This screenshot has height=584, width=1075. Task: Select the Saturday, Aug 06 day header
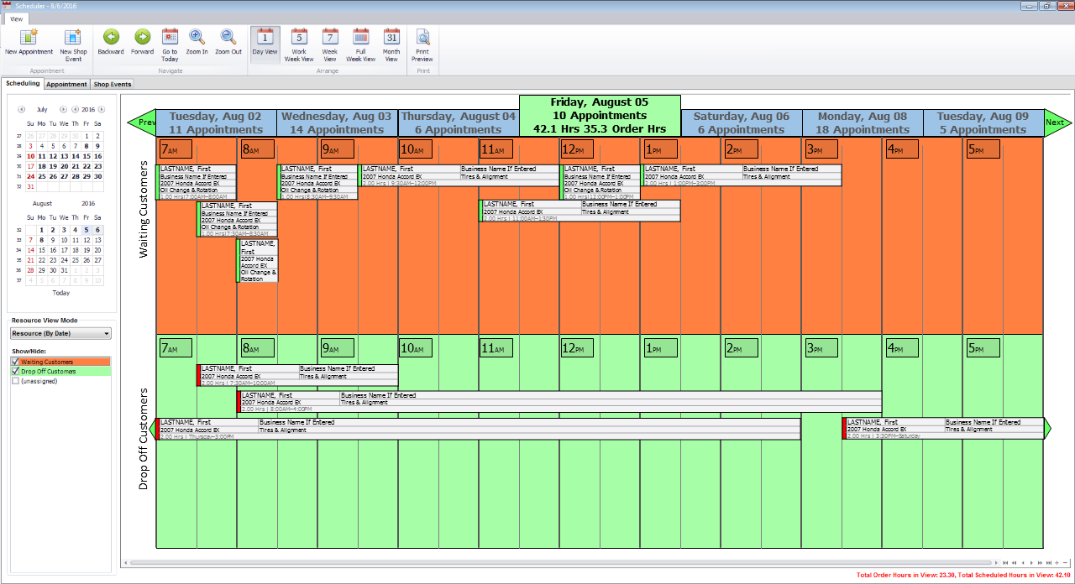pyautogui.click(x=742, y=123)
